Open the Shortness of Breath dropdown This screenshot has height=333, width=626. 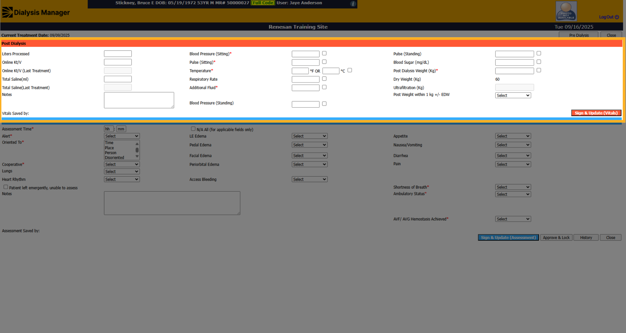tap(513, 187)
